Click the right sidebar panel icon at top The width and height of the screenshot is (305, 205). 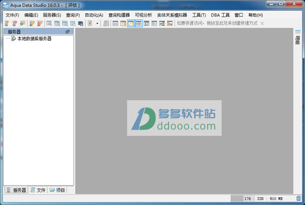point(298,32)
